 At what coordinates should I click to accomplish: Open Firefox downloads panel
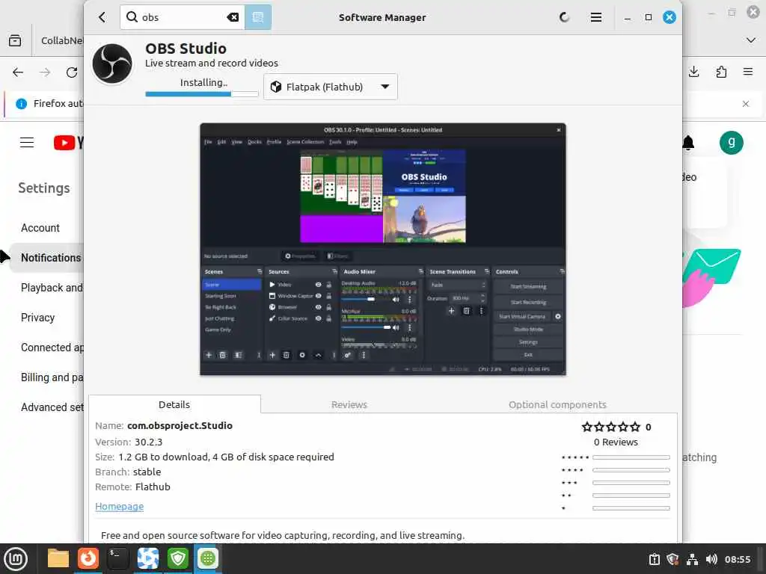click(693, 72)
